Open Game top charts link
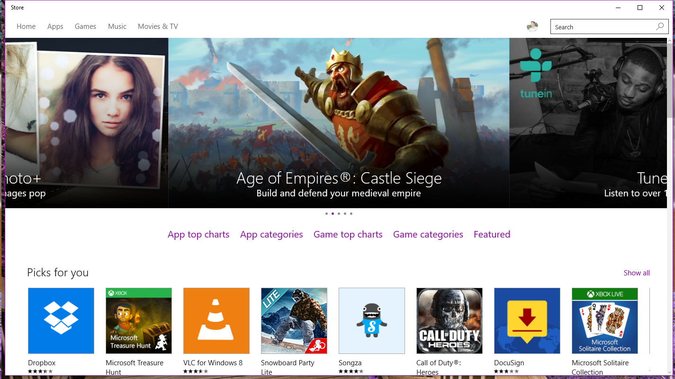The height and width of the screenshot is (379, 675). click(x=348, y=234)
